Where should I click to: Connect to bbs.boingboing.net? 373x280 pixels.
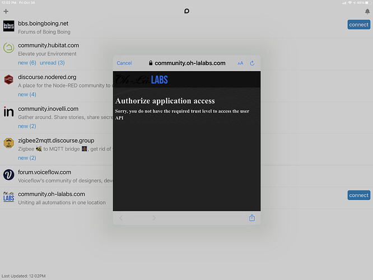pos(359,25)
